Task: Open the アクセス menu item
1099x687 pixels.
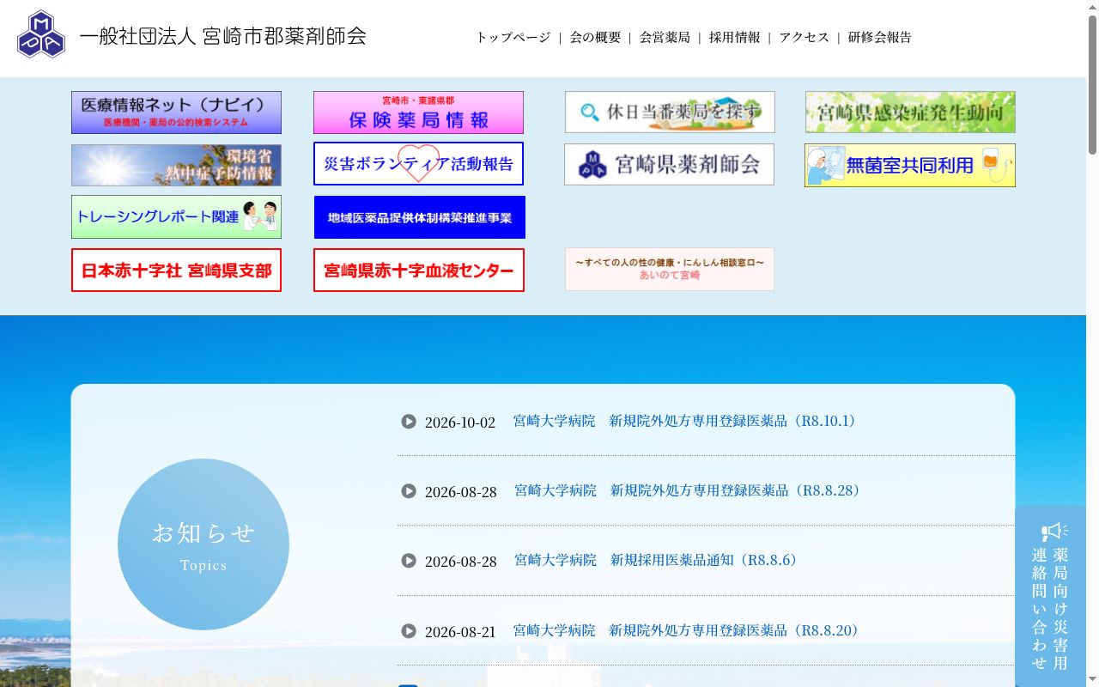Action: point(805,37)
